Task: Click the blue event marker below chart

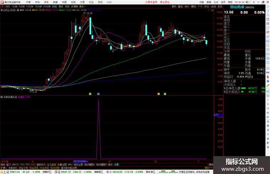Action: 98,94
